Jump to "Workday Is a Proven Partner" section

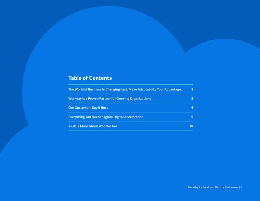pyautogui.click(x=110, y=99)
